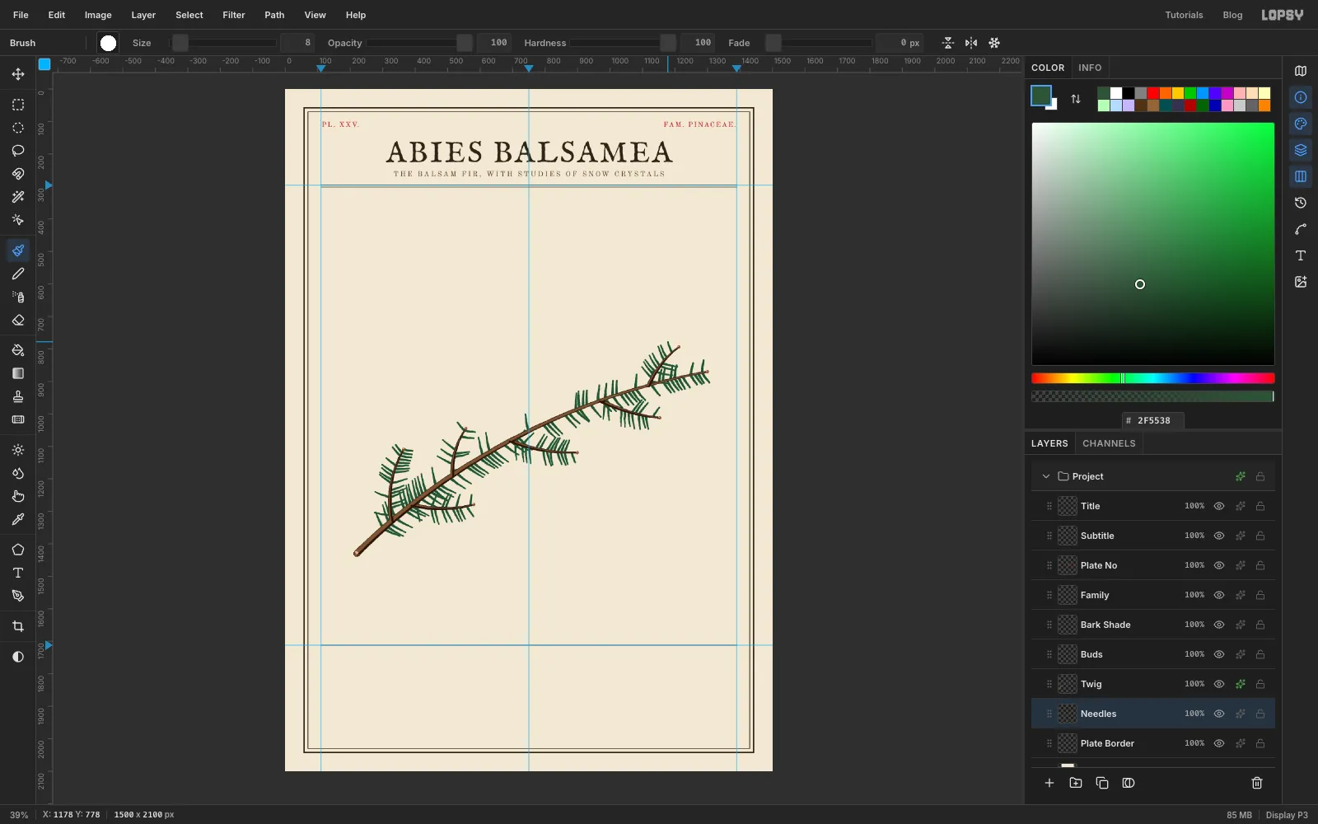Viewport: 1318px width, 824px height.
Task: Click the foreground color swatch
Action: (x=1041, y=96)
